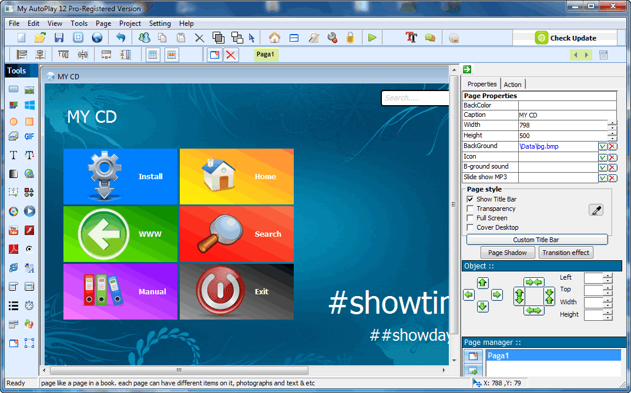Viewport: 631px width, 393px height.
Task: Click the Install tile on the canvas
Action: coord(120,177)
